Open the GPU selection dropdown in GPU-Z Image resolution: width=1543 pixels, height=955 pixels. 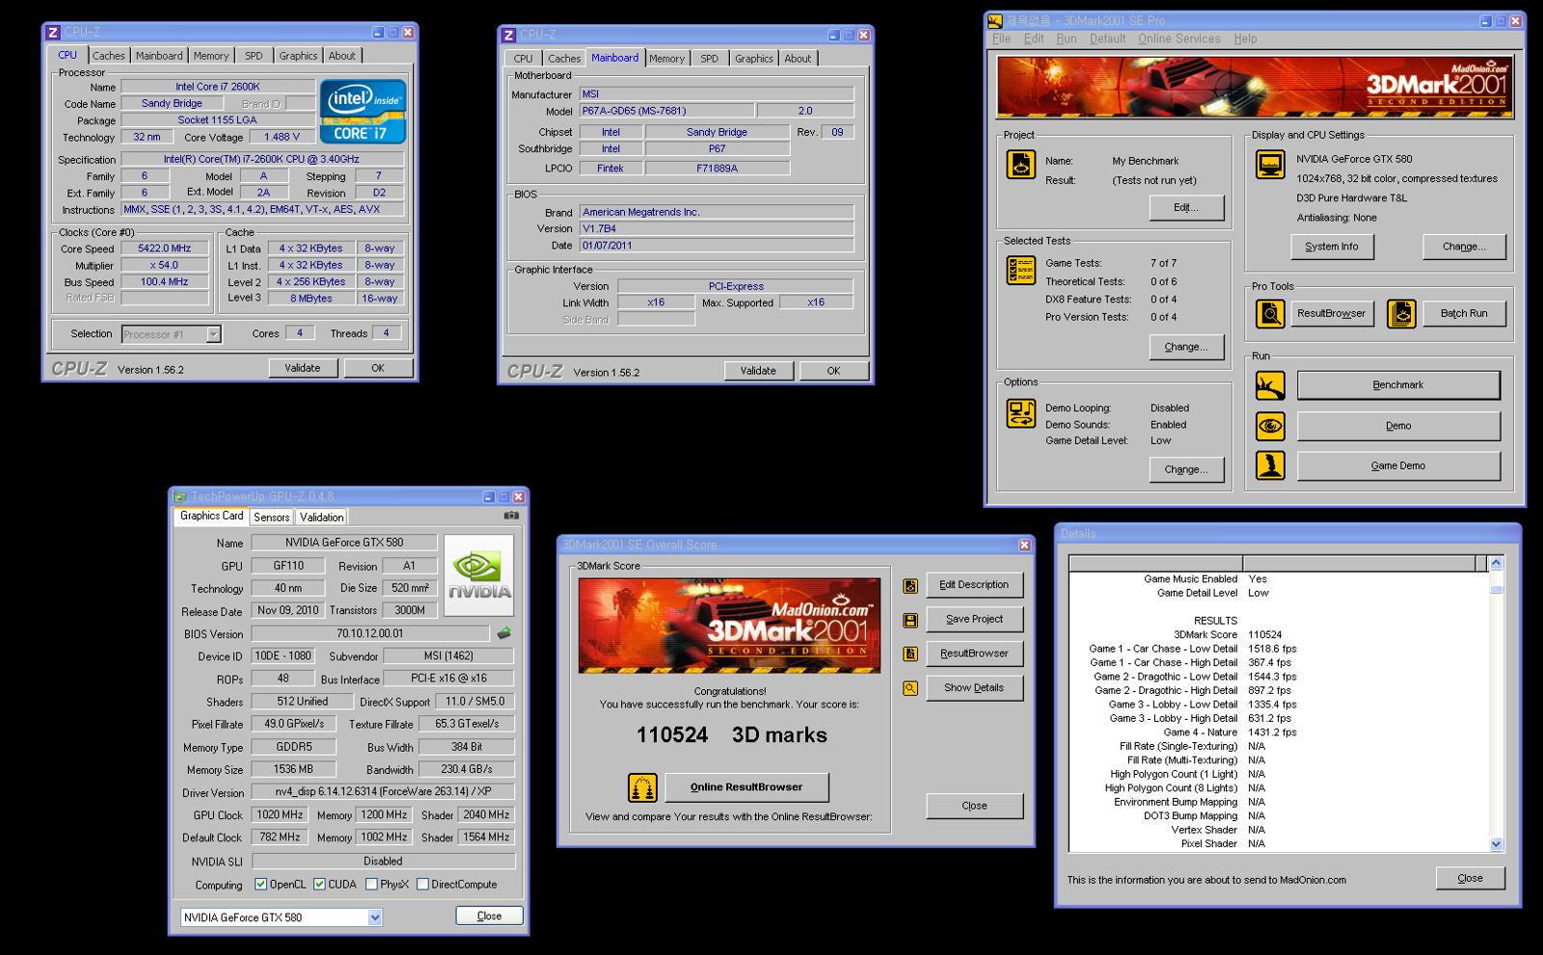pos(374,917)
